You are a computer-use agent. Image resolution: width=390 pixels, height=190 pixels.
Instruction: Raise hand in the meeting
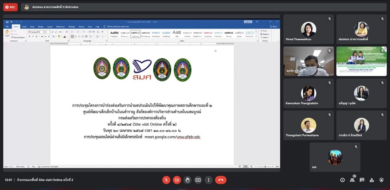pyautogui.click(x=187, y=180)
